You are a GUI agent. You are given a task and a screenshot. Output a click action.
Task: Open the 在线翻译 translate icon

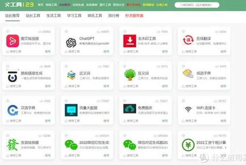pos(188,40)
